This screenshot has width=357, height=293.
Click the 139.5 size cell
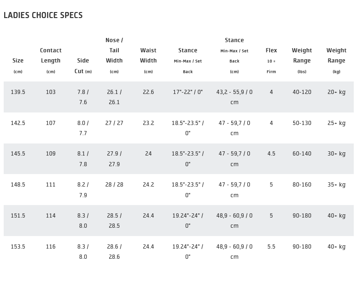18,92
